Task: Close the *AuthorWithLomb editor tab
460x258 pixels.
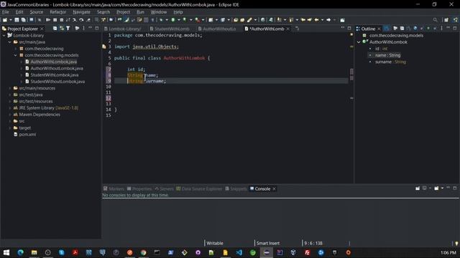Action: click(288, 29)
